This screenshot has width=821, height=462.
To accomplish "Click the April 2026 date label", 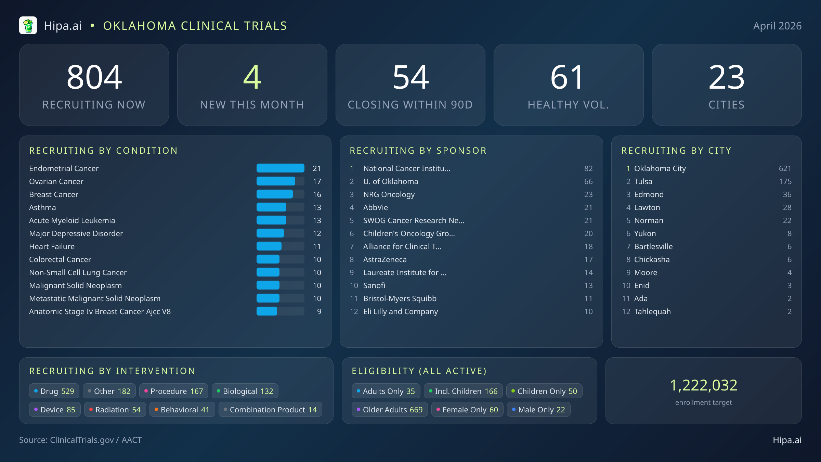I will coord(777,26).
